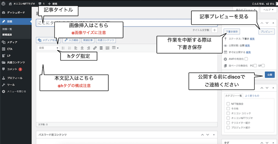Go to ダッシュボード in the sidebar

[x=16, y=12]
